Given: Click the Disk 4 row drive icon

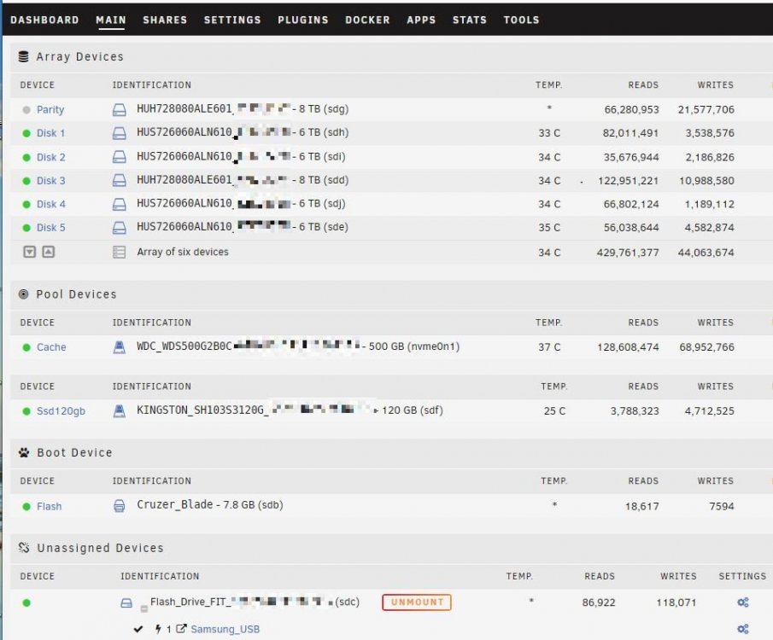Looking at the screenshot, I should coord(120,204).
